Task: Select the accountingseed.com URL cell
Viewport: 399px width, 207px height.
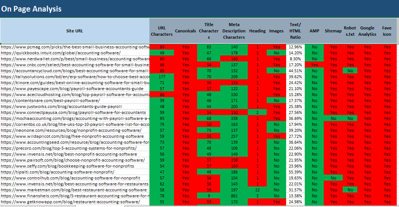Action: 75,142
